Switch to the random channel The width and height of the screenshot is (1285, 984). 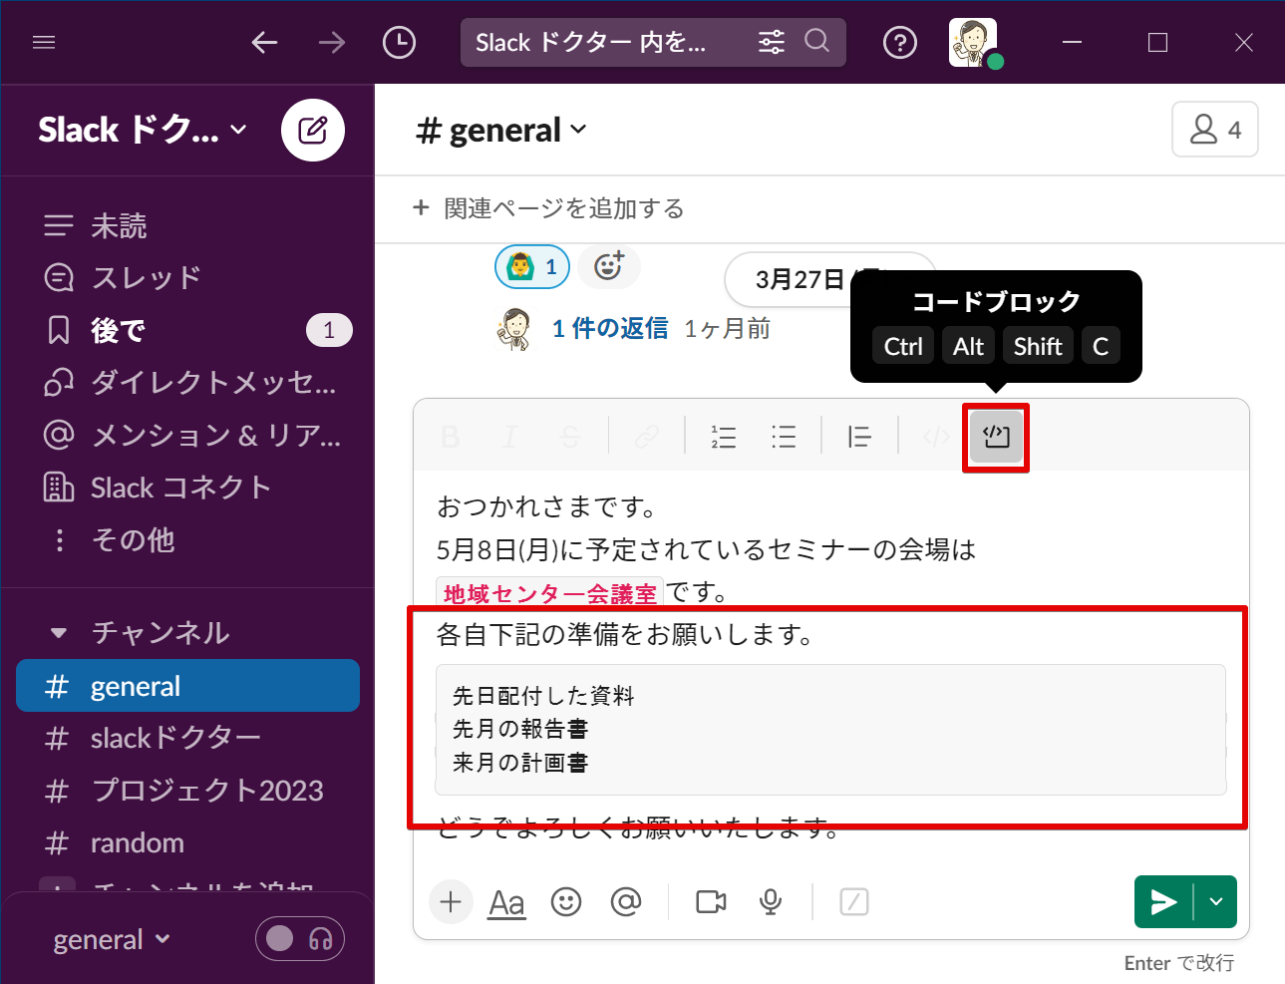pyautogui.click(x=138, y=842)
